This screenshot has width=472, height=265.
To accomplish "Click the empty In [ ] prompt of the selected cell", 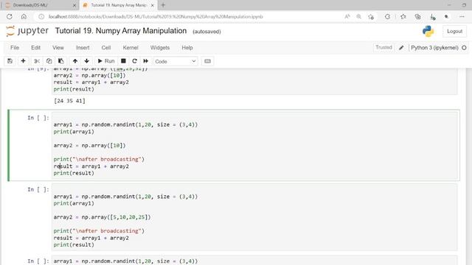I will click(x=38, y=118).
